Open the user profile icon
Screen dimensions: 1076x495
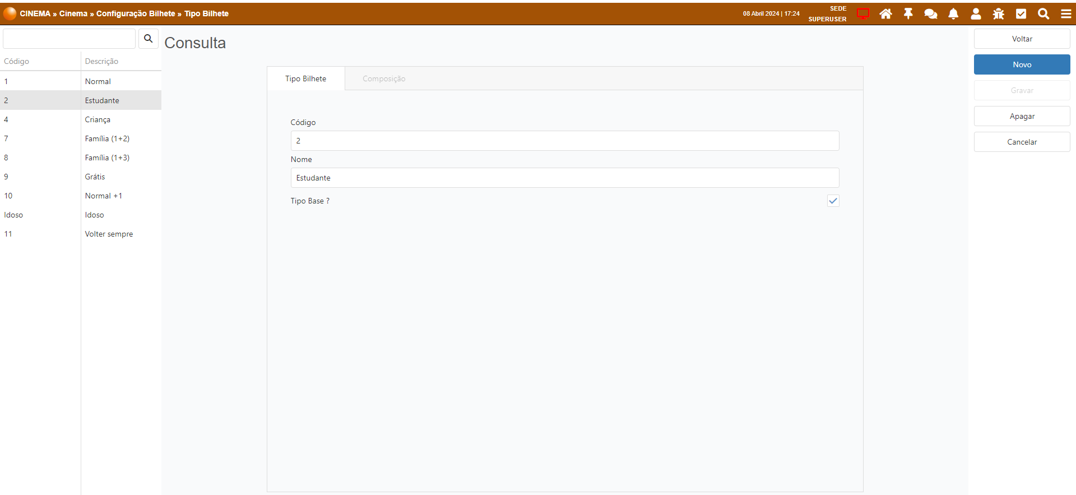[976, 14]
